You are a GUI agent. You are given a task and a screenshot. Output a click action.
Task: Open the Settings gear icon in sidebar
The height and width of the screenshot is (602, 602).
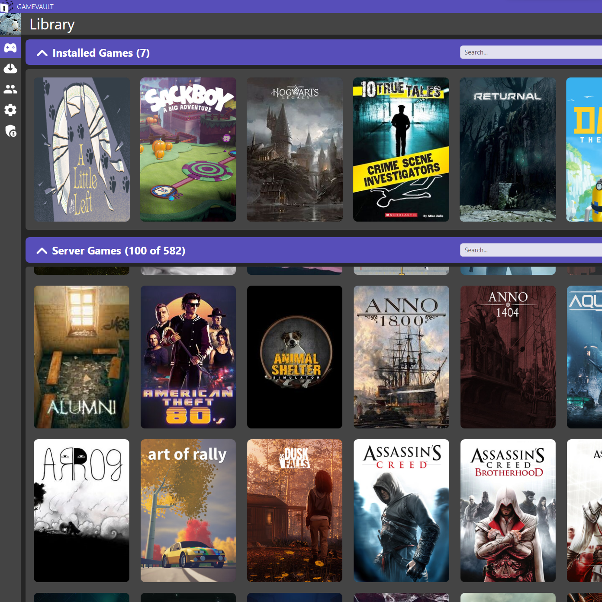[10, 110]
